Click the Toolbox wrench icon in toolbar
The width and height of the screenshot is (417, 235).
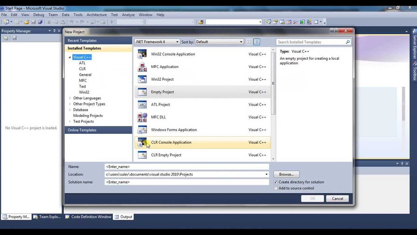pyautogui.click(x=295, y=22)
